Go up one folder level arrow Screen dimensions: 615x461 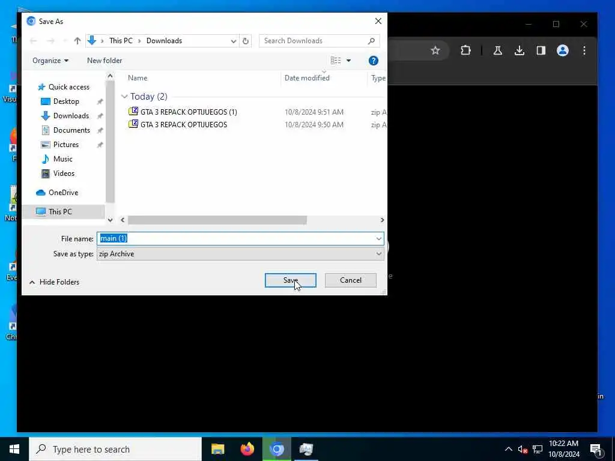(x=77, y=41)
